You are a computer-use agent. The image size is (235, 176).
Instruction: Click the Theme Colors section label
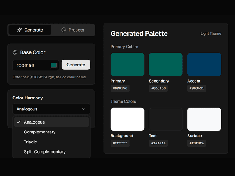[x=123, y=102]
